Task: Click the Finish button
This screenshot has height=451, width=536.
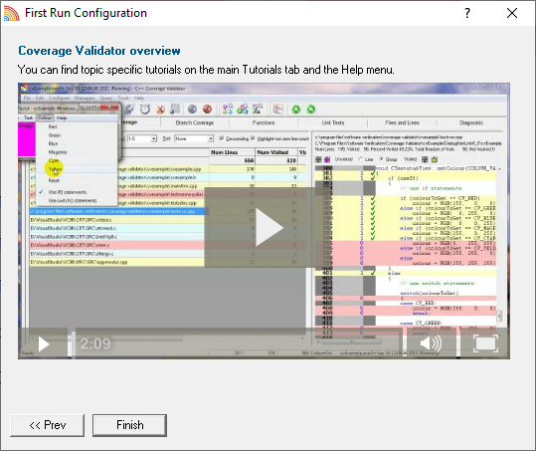Action: tap(130, 425)
